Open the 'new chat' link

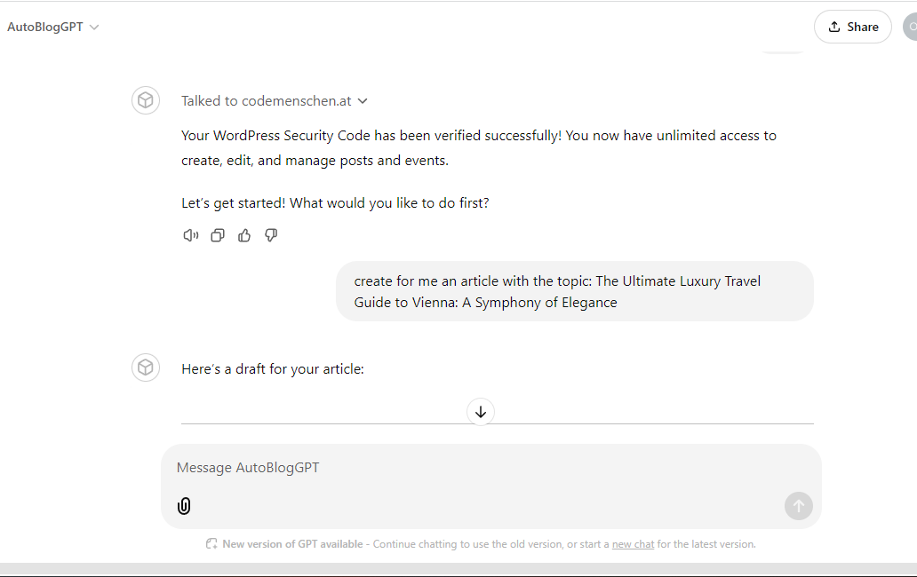[633, 544]
